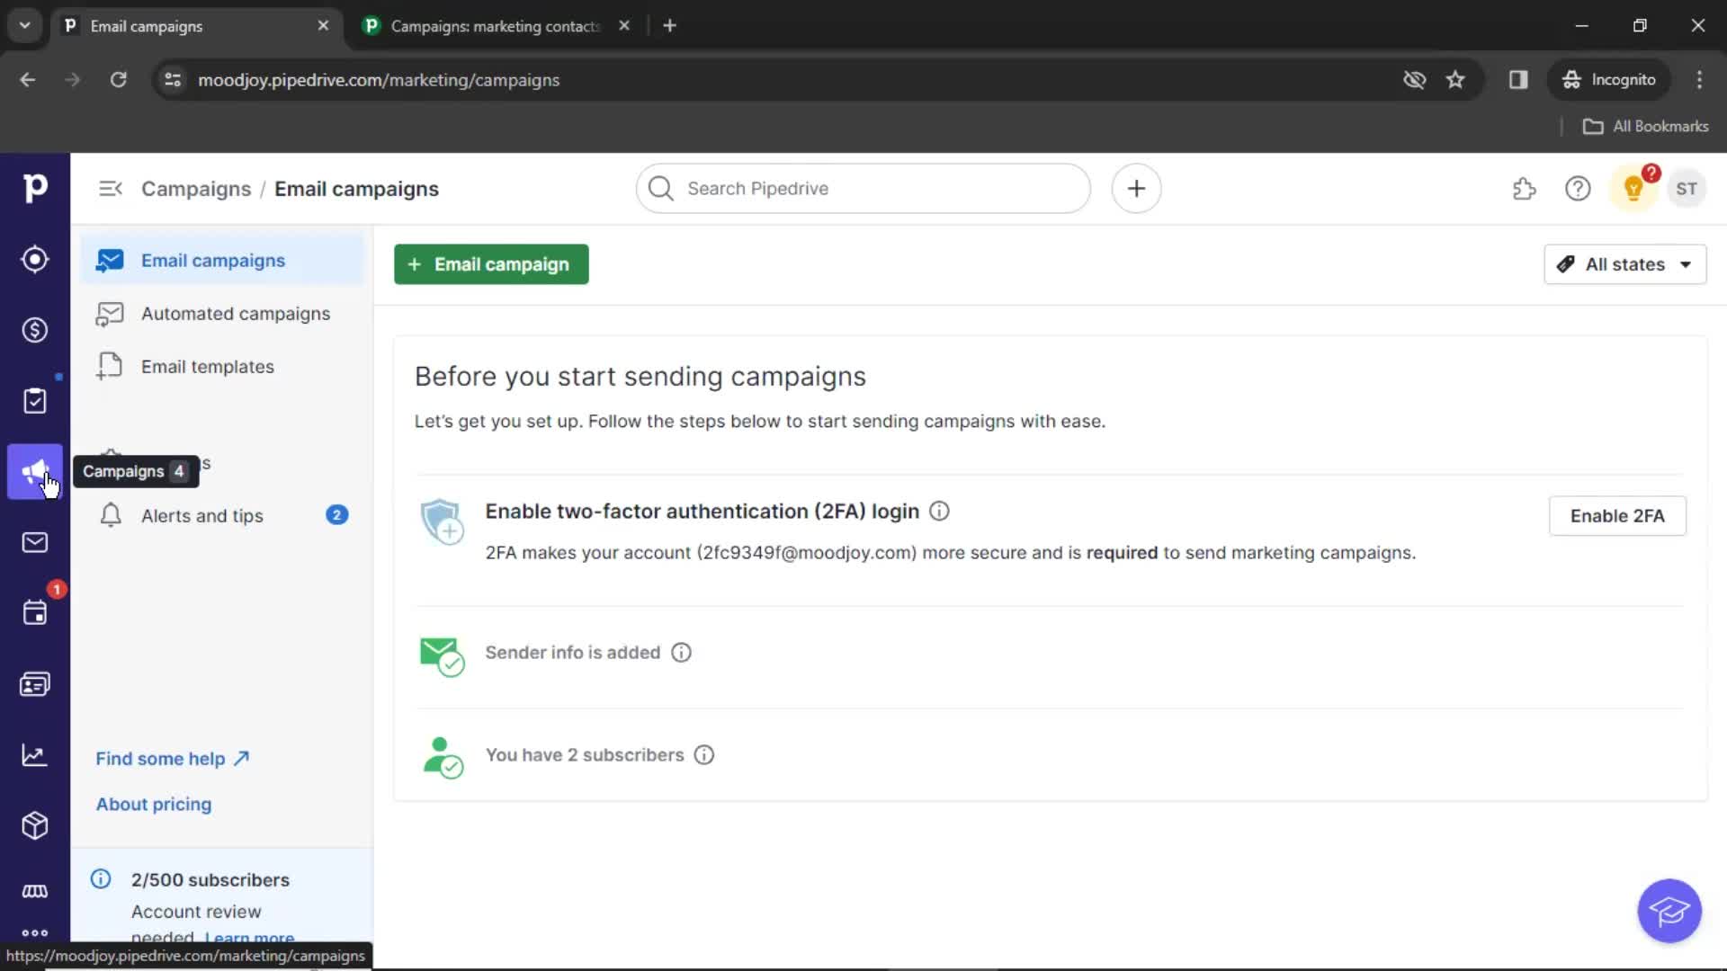The width and height of the screenshot is (1727, 971).
Task: Open Activities calendar icon in sidebar
Action: 35,613
